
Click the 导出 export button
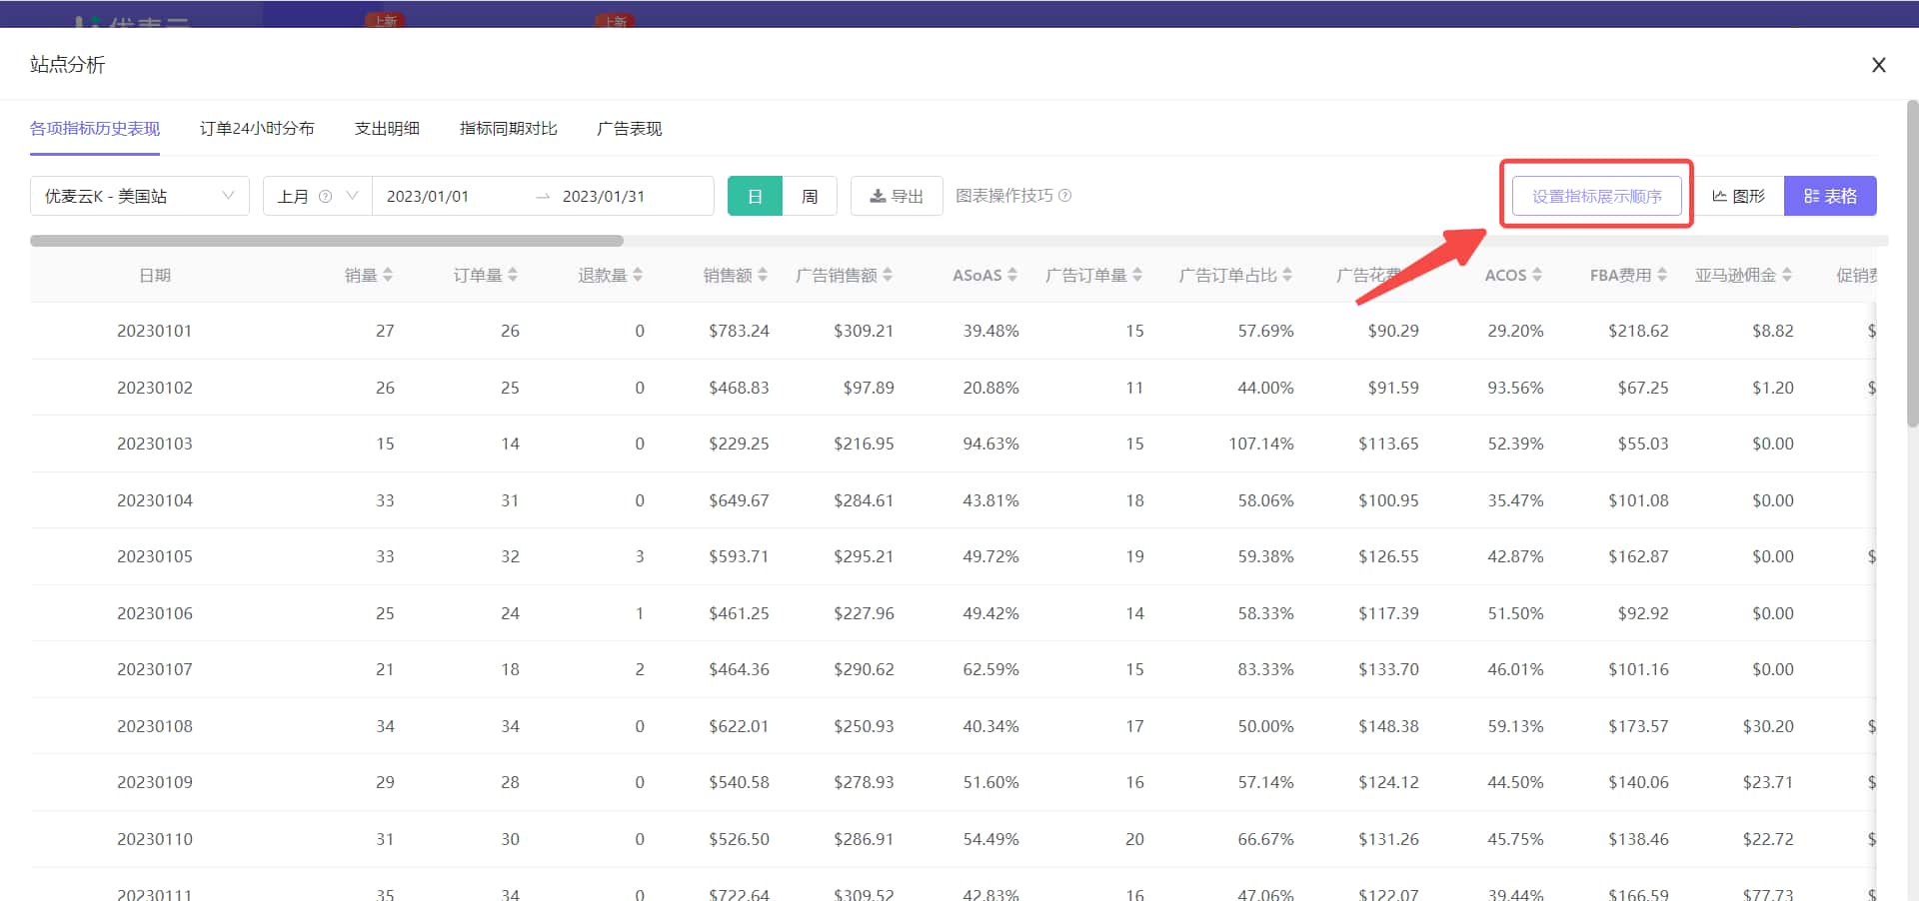point(897,196)
